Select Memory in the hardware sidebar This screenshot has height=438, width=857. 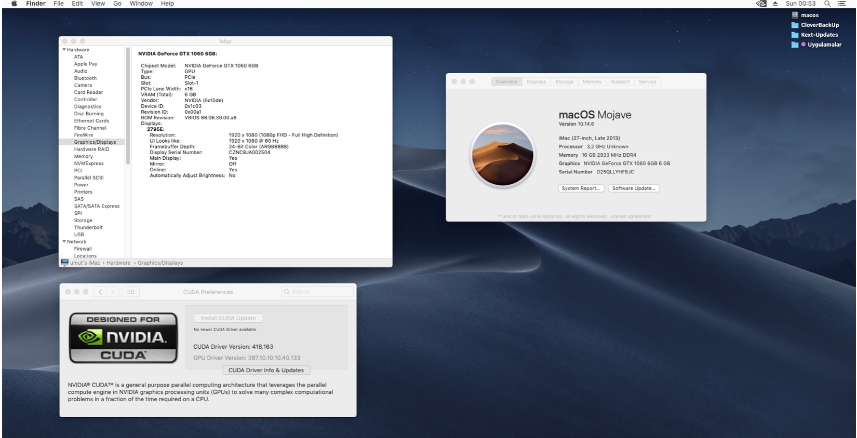(83, 156)
